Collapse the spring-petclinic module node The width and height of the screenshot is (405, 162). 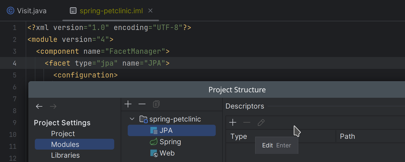point(132,119)
